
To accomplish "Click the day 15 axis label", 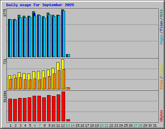I will (77, 125).
